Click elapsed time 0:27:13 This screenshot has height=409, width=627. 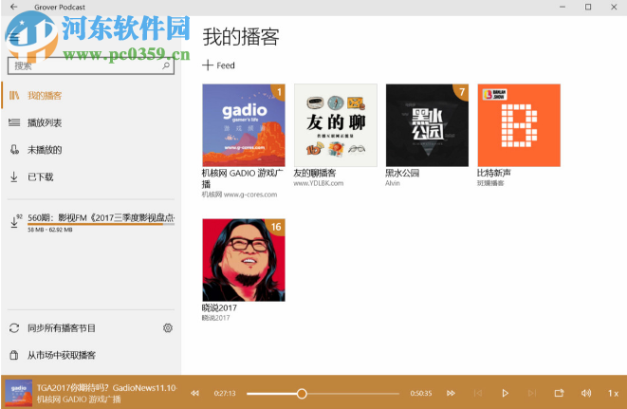(x=225, y=394)
